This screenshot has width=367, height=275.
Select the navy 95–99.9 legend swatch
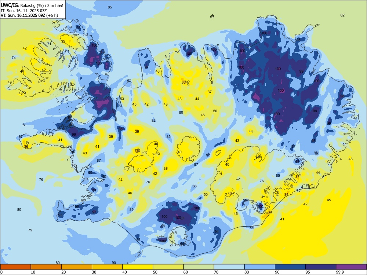(x=321, y=267)
